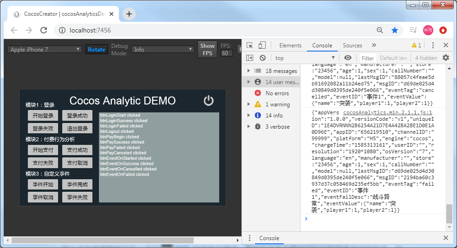457x248 pixels.
Task: Open the top context dropdown
Action: click(305, 58)
